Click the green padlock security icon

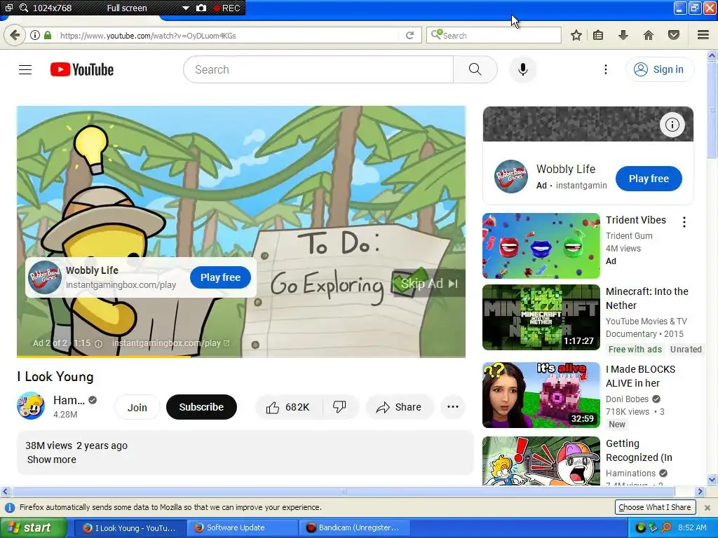[x=48, y=35]
